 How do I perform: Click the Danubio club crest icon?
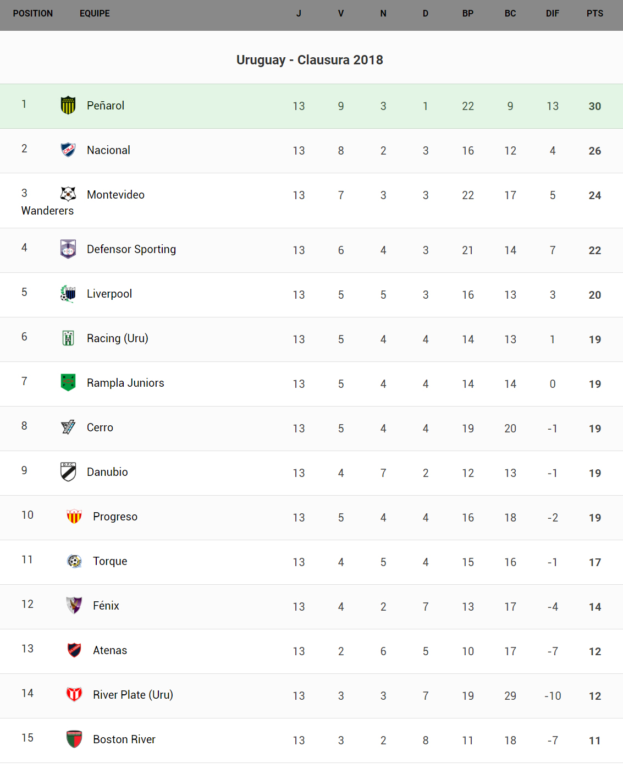68,471
